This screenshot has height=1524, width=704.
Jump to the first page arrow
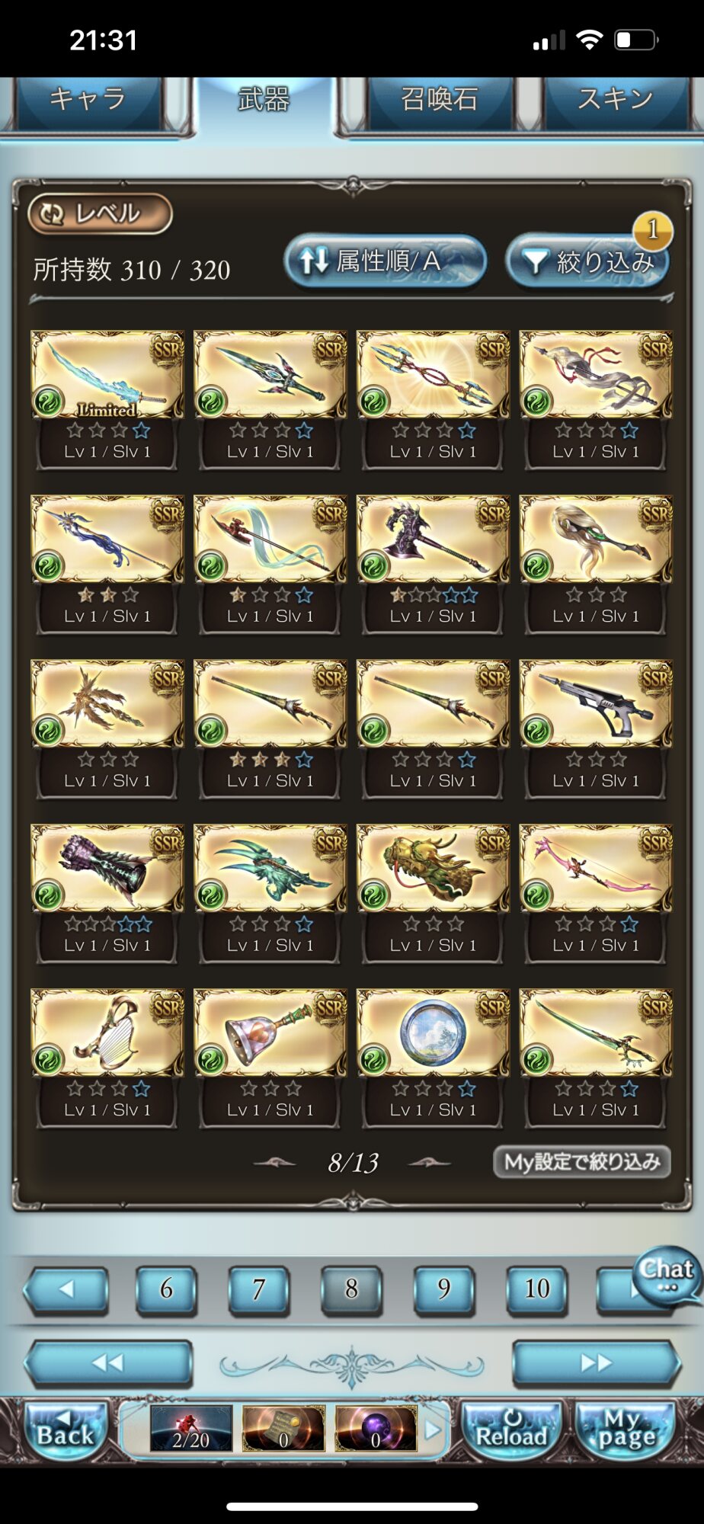(107, 1362)
